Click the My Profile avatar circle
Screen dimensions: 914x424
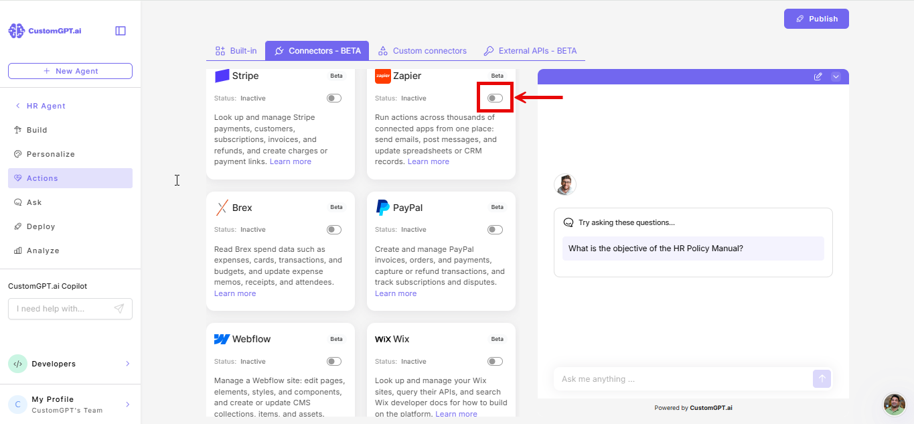point(17,405)
